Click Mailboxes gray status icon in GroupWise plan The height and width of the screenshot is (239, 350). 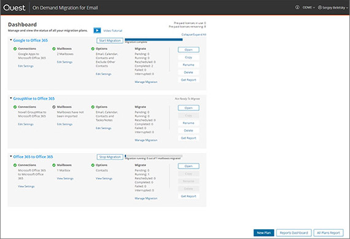(x=54, y=107)
